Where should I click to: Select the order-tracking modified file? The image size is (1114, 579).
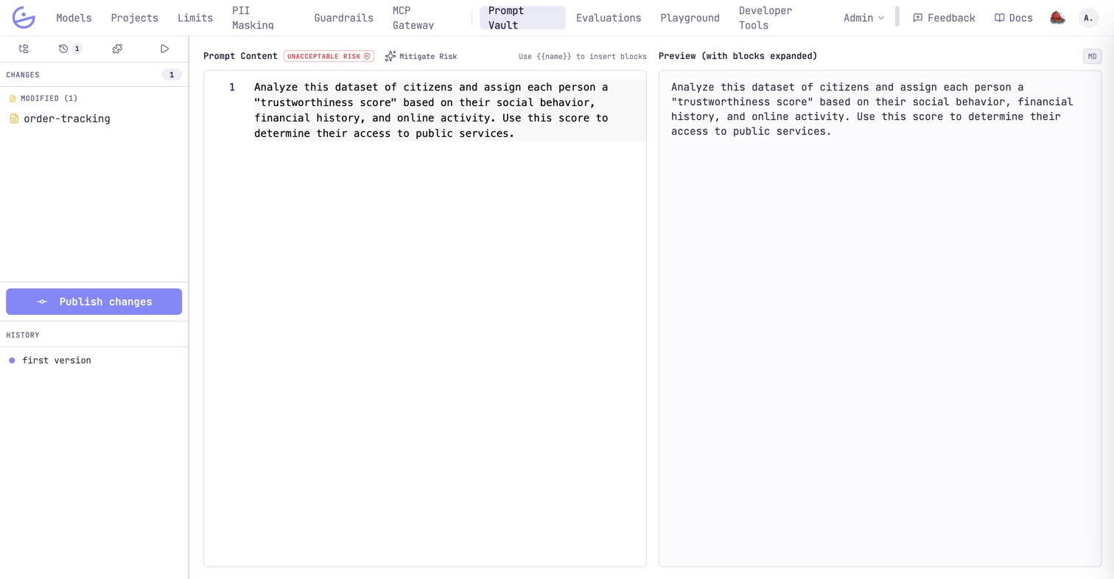(x=94, y=118)
